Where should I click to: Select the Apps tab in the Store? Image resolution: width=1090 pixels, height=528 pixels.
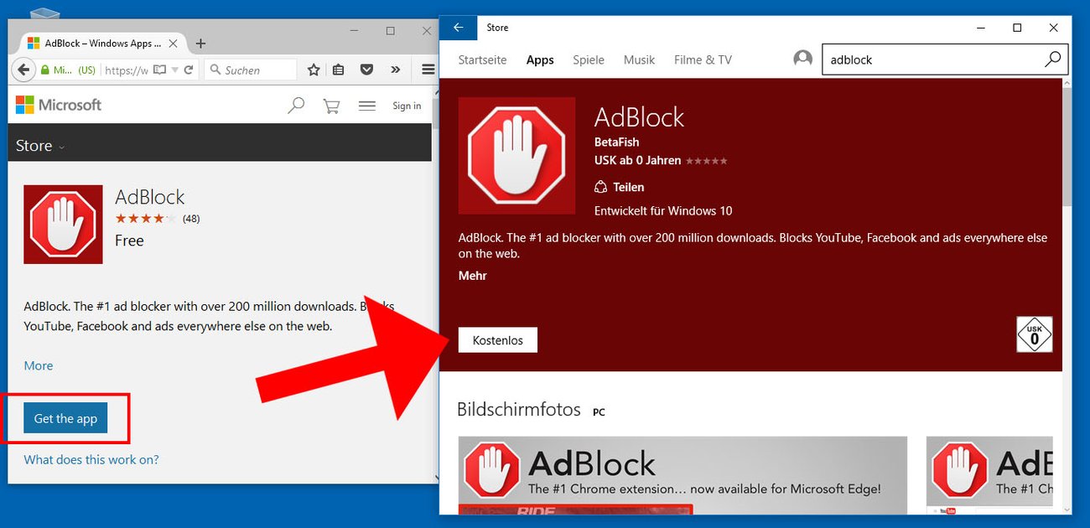point(539,60)
